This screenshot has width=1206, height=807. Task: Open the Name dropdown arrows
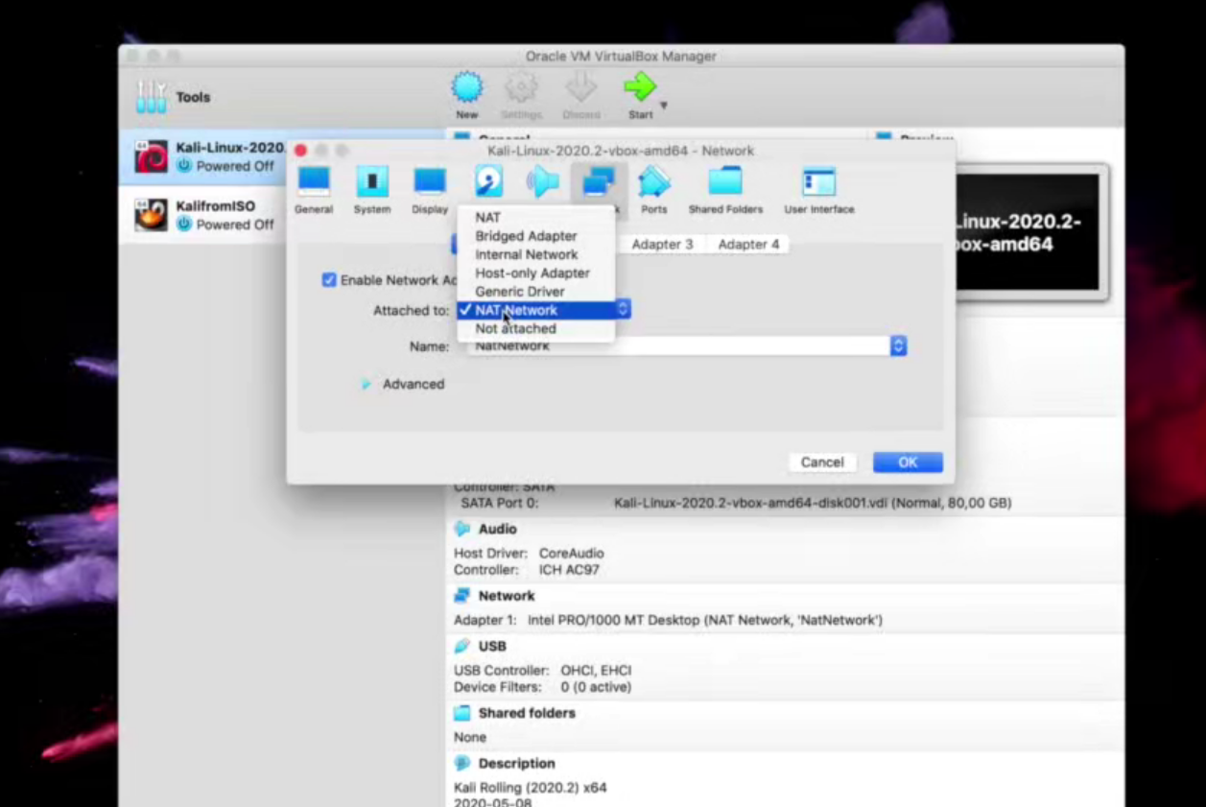[898, 345]
